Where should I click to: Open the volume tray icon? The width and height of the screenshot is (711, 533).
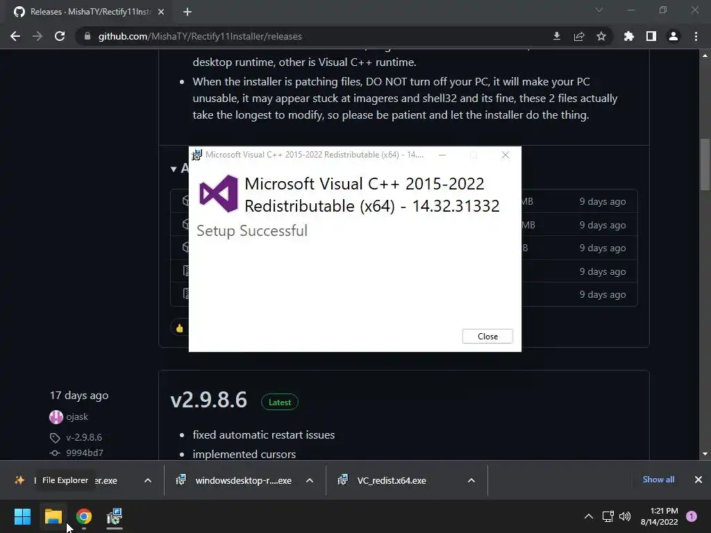pyautogui.click(x=626, y=516)
